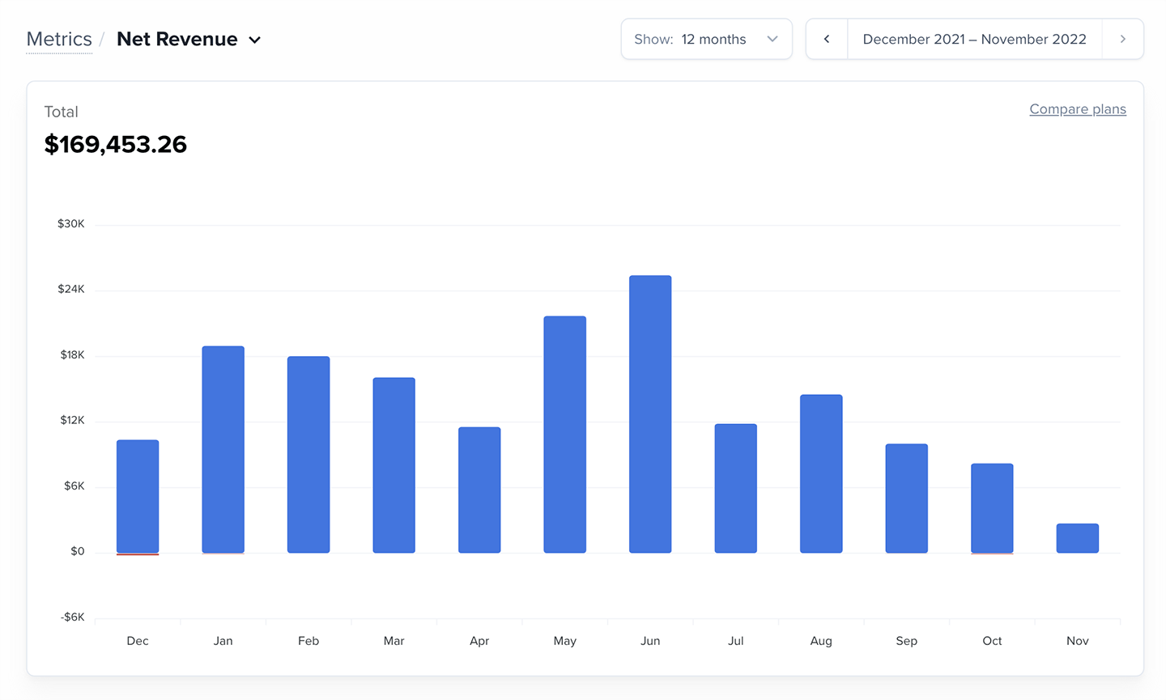The height and width of the screenshot is (700, 1166).
Task: Open the Compare plans link
Action: 1078,108
